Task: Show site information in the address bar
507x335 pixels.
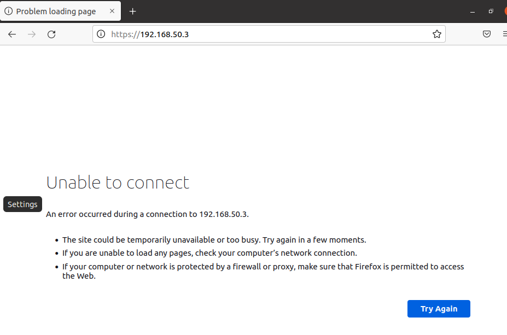Action: (x=101, y=34)
